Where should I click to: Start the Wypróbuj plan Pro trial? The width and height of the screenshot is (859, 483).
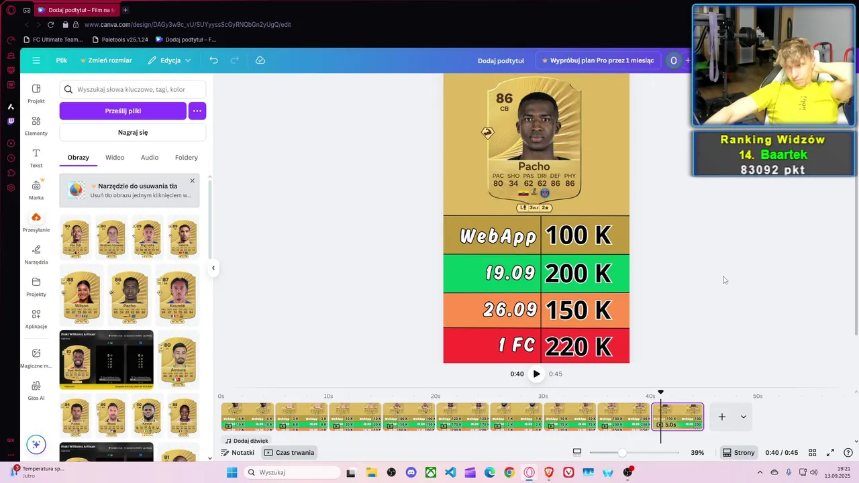(598, 60)
